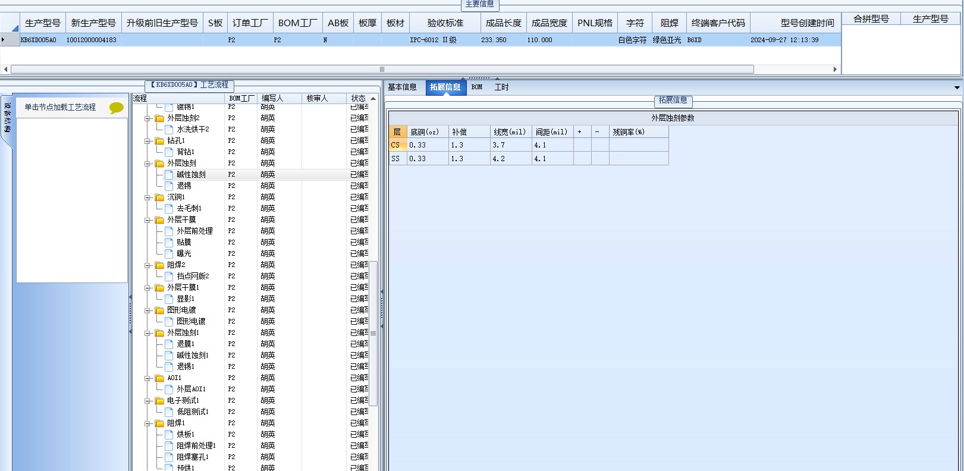The height and width of the screenshot is (471, 964).
Task: Click the 阻焊前处理1 document icon
Action: click(169, 445)
